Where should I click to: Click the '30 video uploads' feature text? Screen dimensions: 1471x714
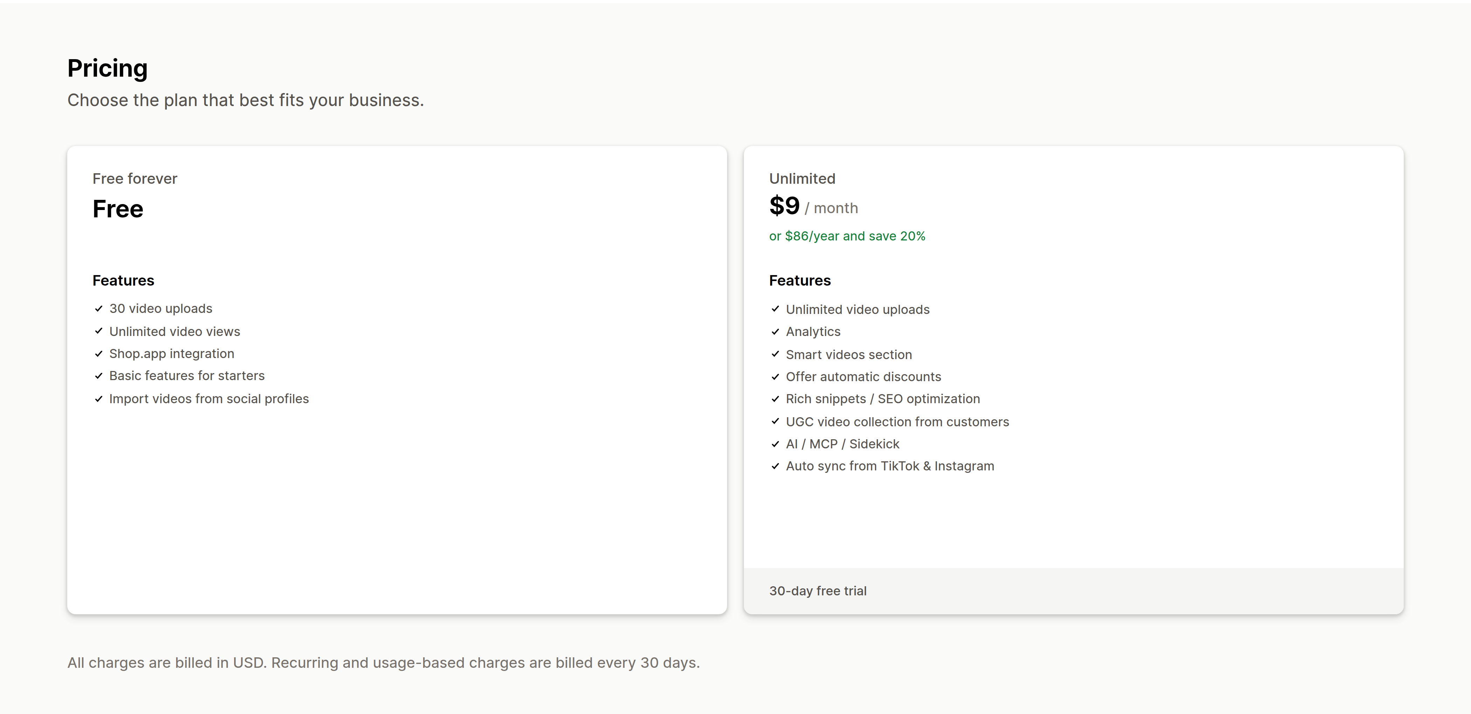pyautogui.click(x=160, y=309)
